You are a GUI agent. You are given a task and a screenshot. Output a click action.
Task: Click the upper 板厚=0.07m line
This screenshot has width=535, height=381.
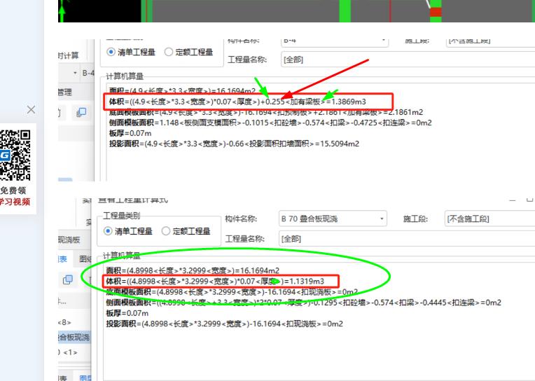pos(130,133)
